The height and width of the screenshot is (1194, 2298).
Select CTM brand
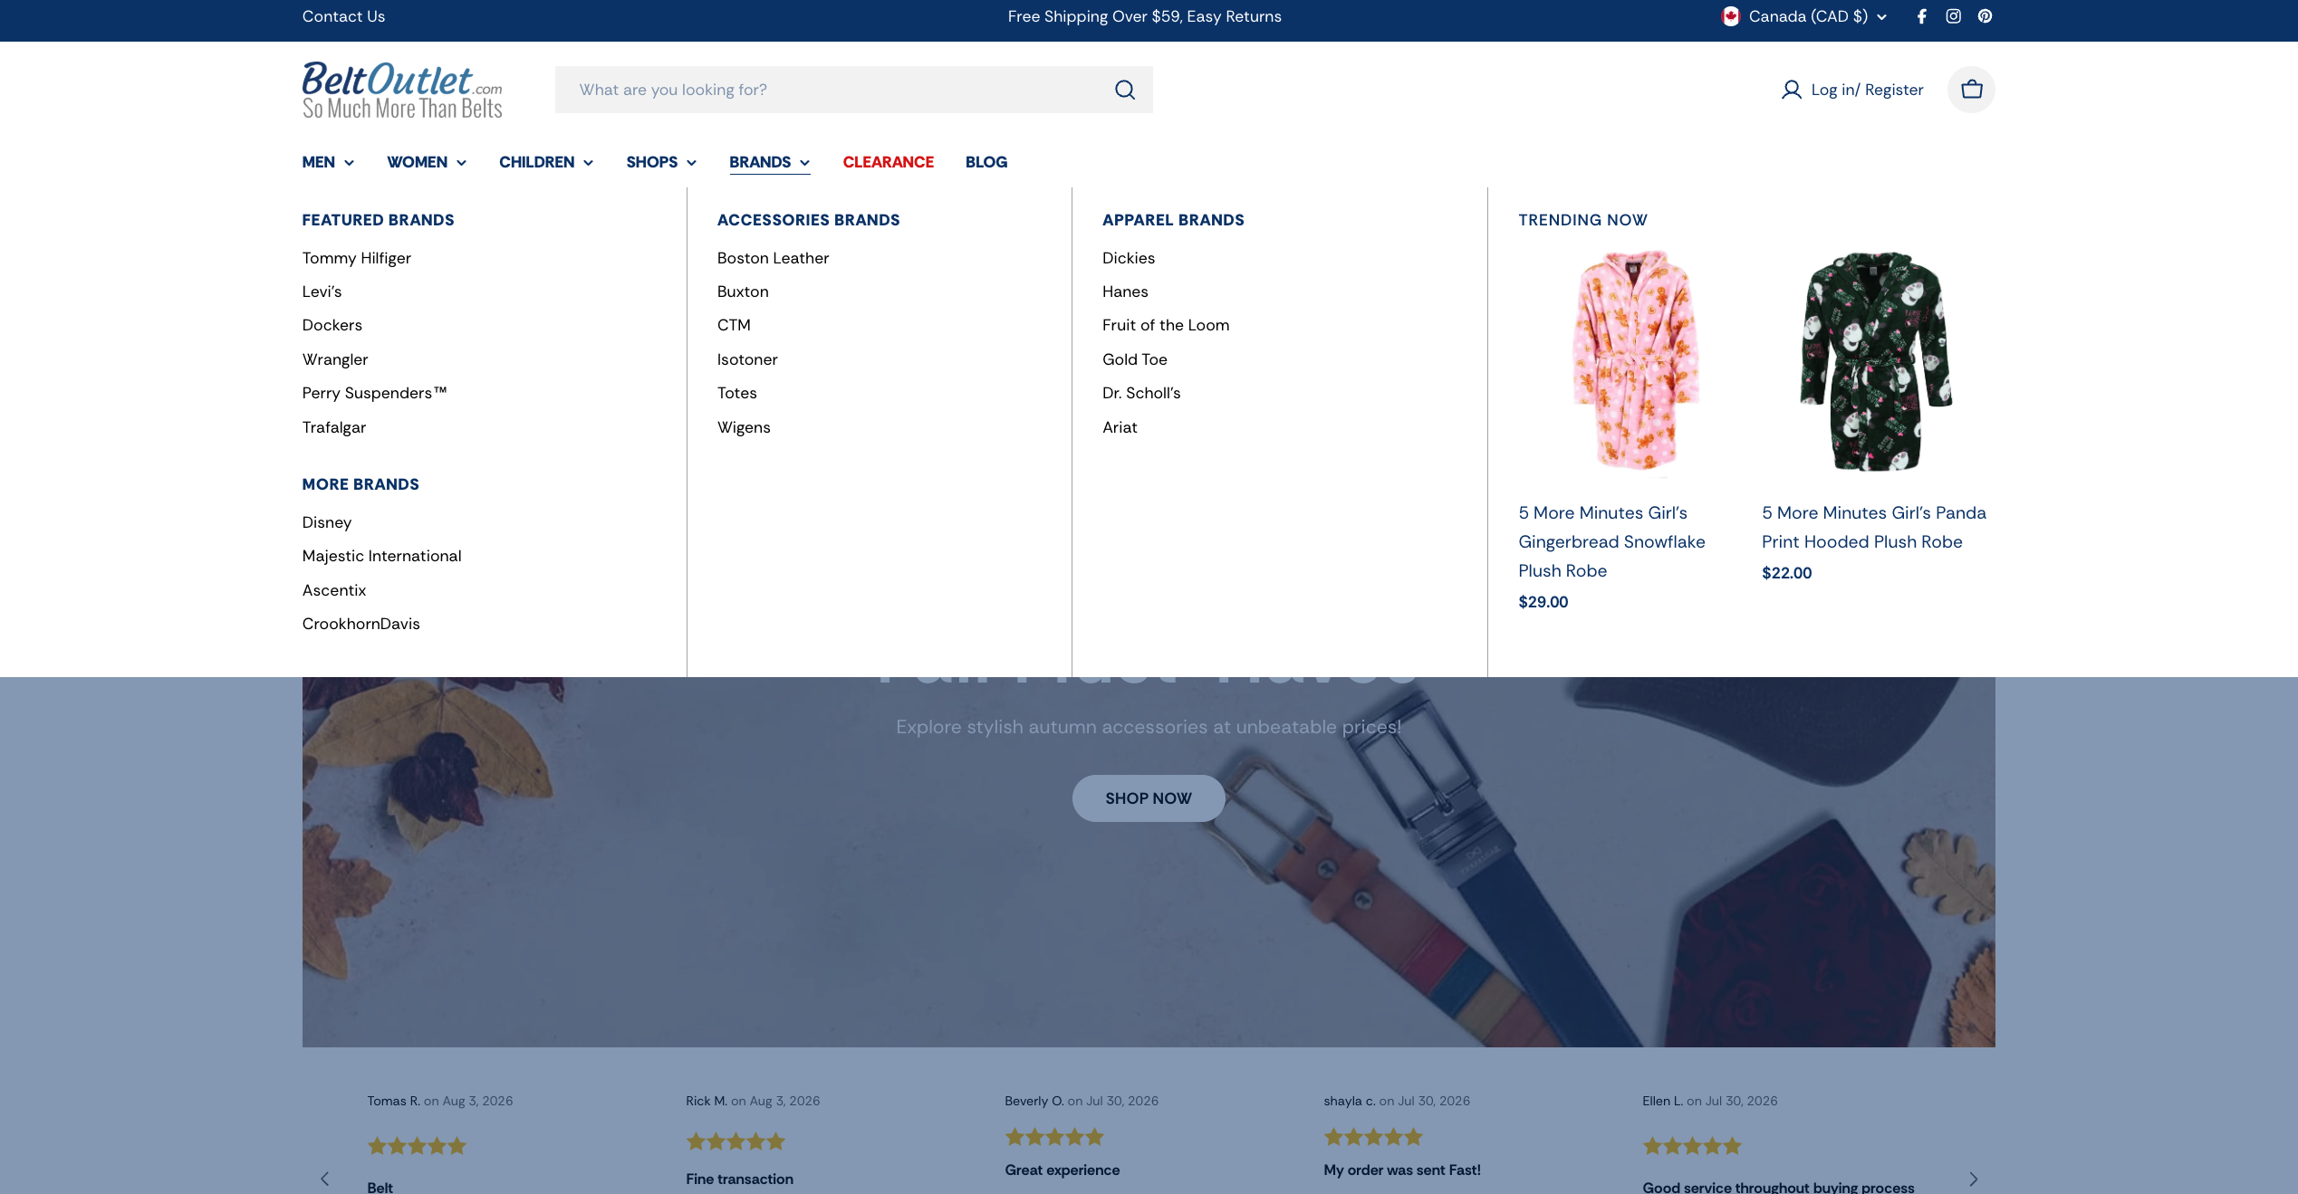[x=734, y=325]
